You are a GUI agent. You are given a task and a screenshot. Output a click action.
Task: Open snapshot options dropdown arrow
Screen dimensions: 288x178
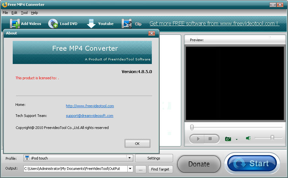[x=237, y=140]
